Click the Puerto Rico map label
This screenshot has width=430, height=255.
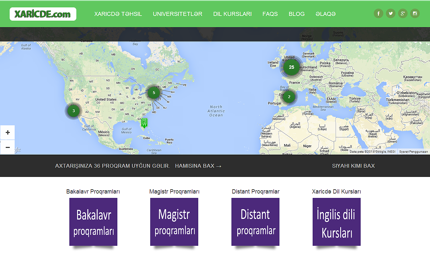point(169,141)
